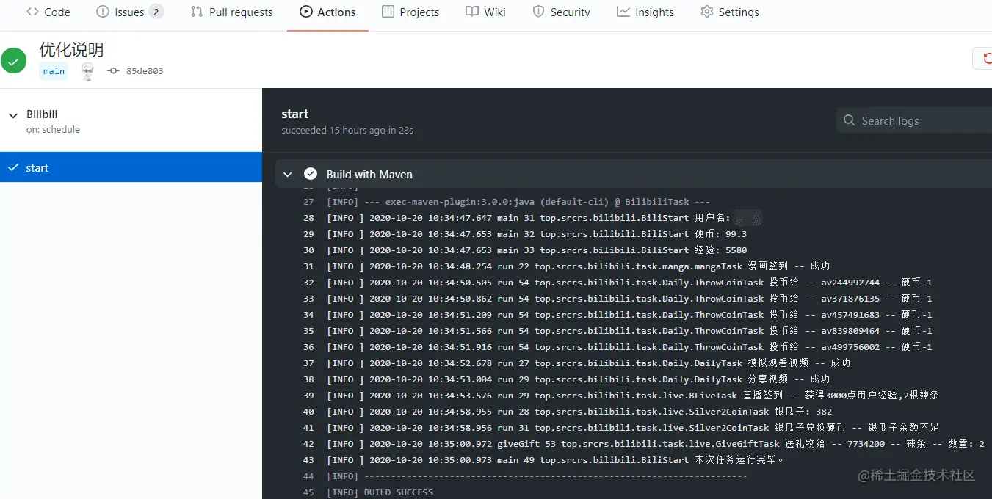Click the Wiki book icon
Image resolution: width=992 pixels, height=499 pixels.
click(472, 12)
